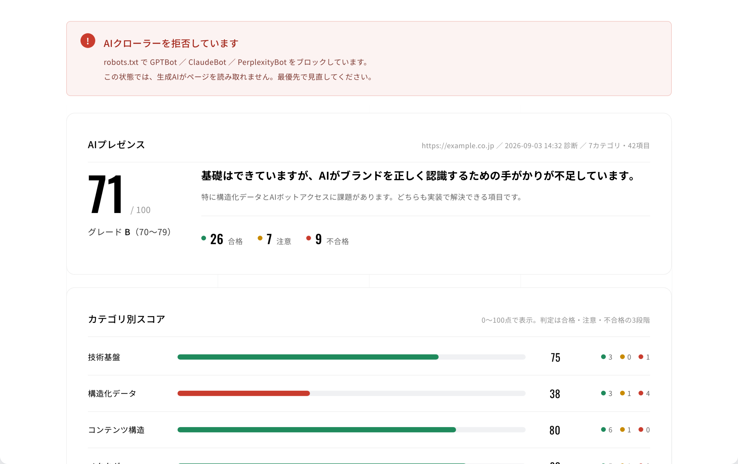
Task: Select the 'コンテンツ構造' category row label
Action: pos(116,430)
